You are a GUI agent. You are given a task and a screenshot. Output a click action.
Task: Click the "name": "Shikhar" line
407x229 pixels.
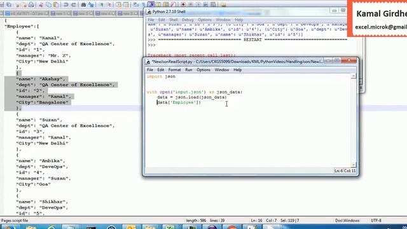(x=43, y=202)
